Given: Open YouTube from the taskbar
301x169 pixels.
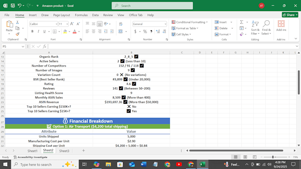Looking at the screenshot, I should 179,165.
